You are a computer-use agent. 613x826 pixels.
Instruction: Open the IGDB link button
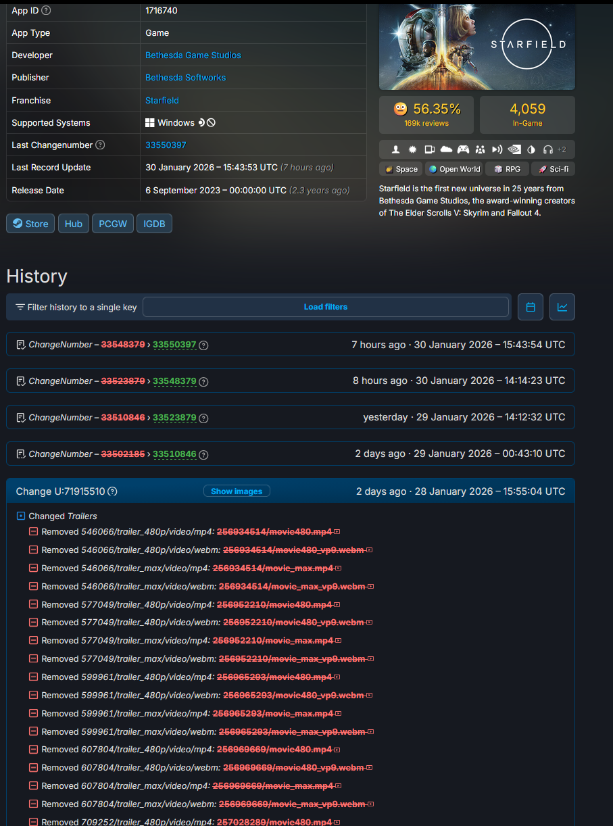(154, 224)
